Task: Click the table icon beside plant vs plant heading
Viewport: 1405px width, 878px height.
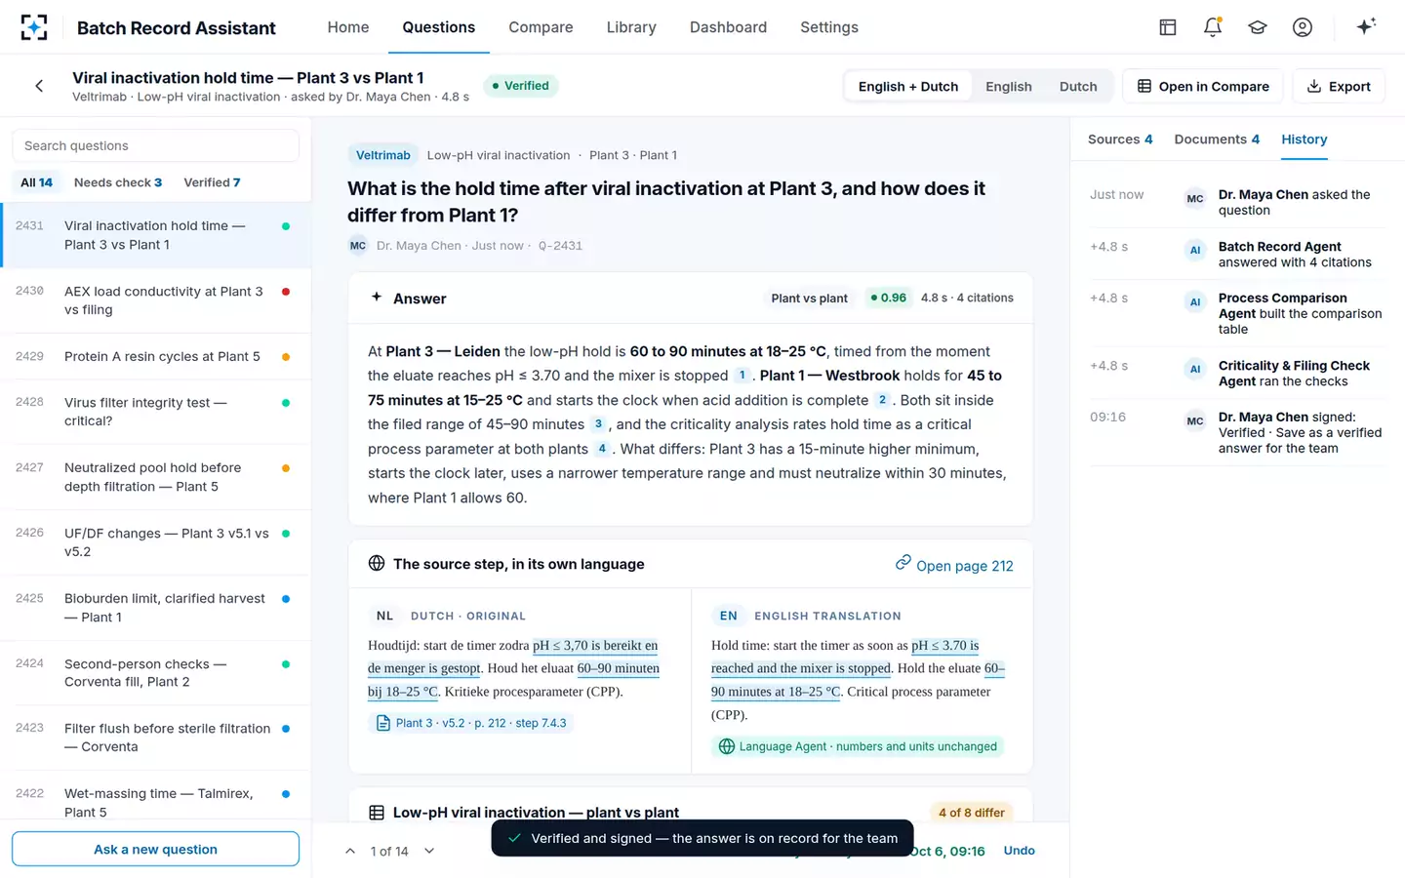Action: click(x=377, y=813)
